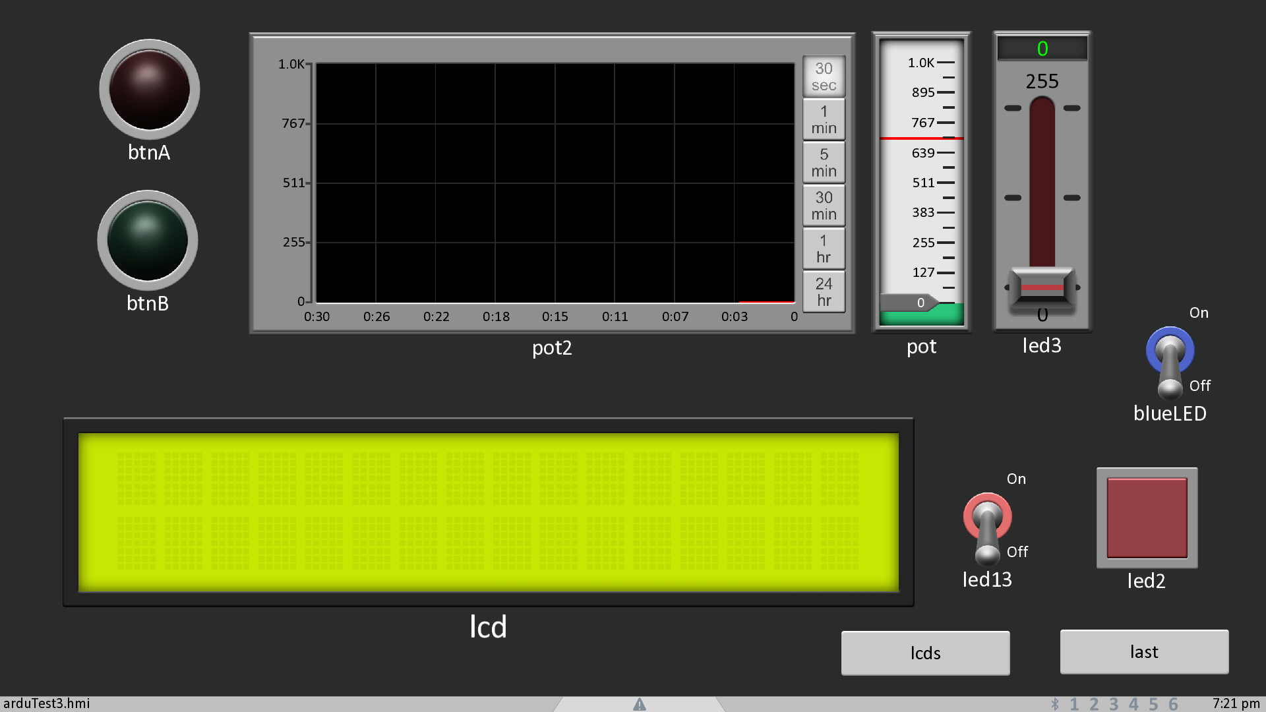Screen dimensions: 1266x712
Task: Click the Bluetooth status icon
Action: pyautogui.click(x=1055, y=704)
